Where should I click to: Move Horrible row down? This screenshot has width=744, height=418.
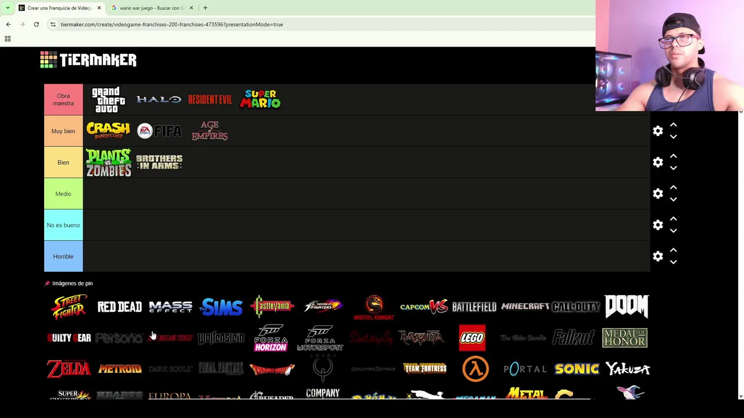coord(673,262)
